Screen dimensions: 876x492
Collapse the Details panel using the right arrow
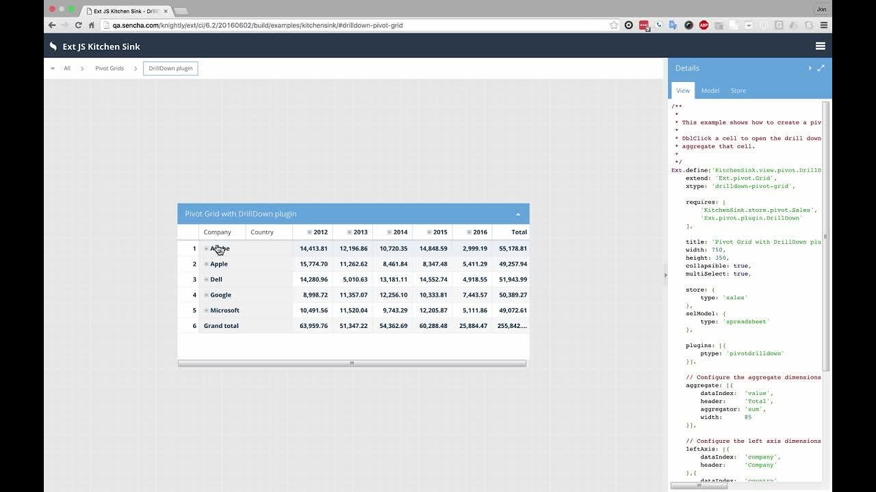(810, 68)
